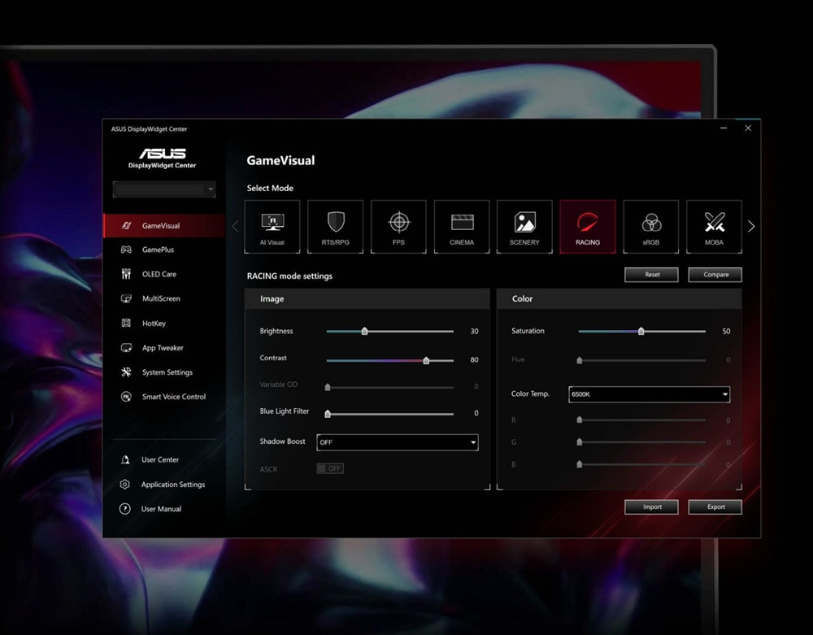Click the Saturation slider handle
This screenshot has width=813, height=635.
(641, 331)
